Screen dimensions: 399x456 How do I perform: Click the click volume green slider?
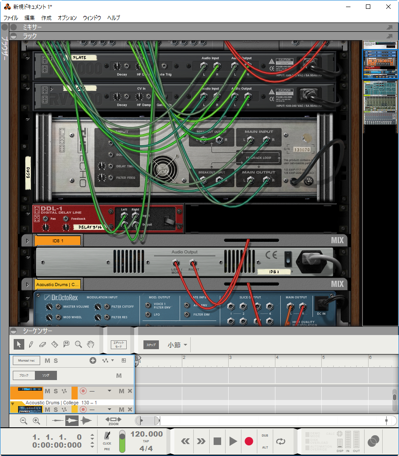(122, 441)
